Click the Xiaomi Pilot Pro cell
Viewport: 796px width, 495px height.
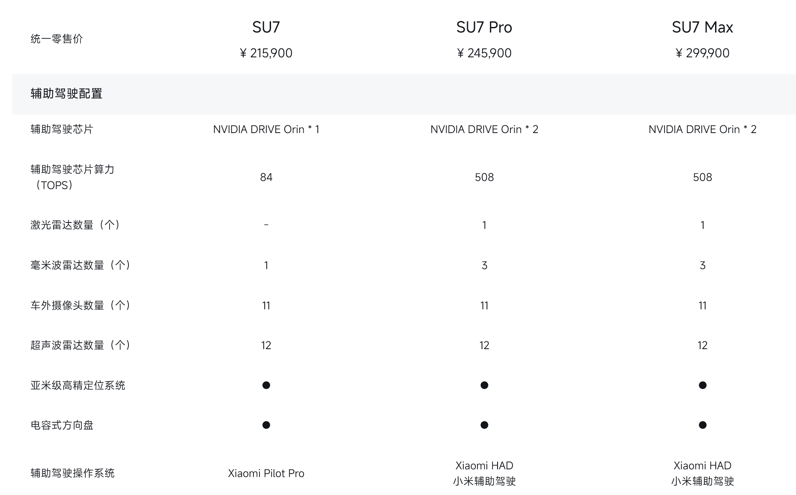(266, 473)
